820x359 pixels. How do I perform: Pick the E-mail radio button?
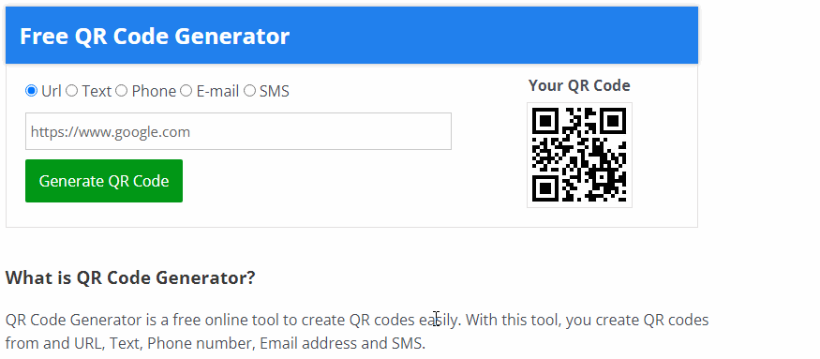coord(186,91)
